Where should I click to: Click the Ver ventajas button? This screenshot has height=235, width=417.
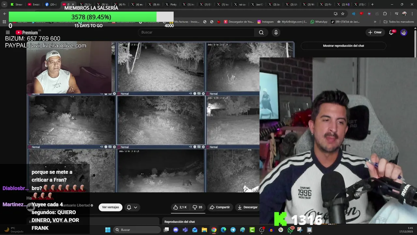click(x=110, y=207)
